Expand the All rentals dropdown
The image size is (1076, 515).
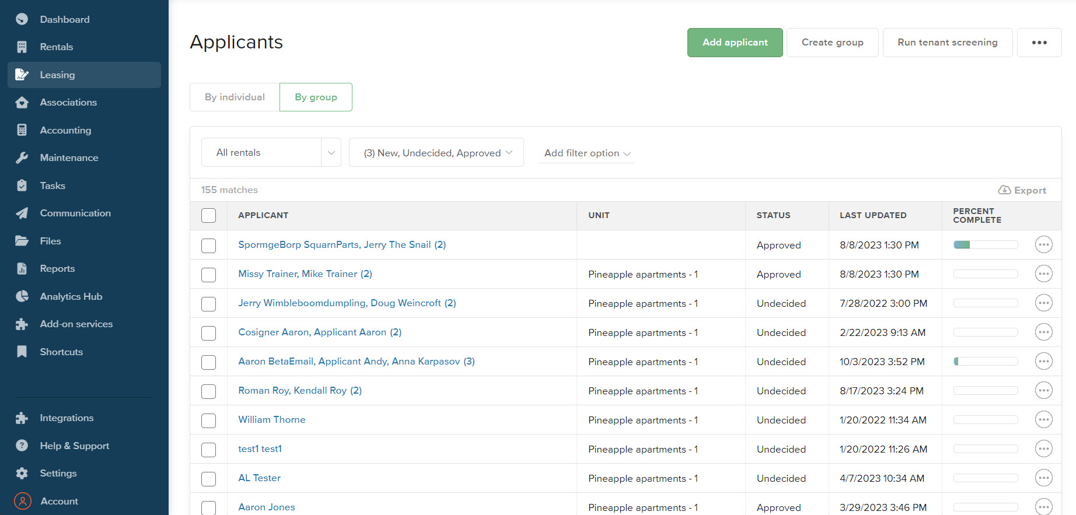click(x=271, y=153)
